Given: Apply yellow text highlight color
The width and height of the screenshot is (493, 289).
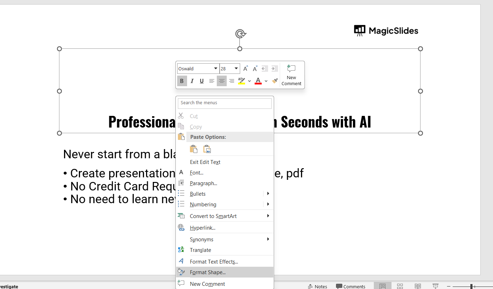Looking at the screenshot, I should (x=242, y=81).
